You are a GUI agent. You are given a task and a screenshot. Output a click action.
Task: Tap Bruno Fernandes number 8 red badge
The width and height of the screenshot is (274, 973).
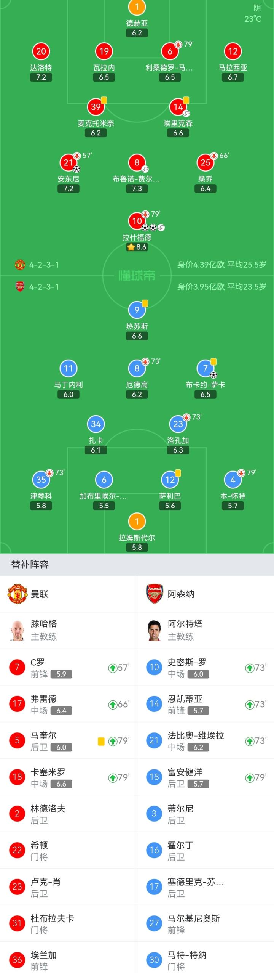pyautogui.click(x=137, y=163)
